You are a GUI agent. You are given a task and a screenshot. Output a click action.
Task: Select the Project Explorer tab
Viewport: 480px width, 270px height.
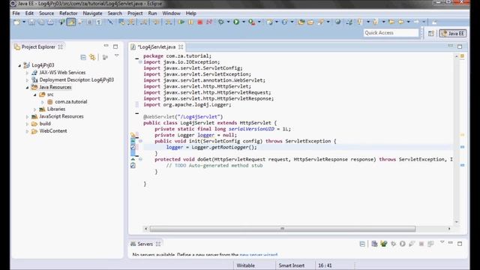[x=38, y=46]
